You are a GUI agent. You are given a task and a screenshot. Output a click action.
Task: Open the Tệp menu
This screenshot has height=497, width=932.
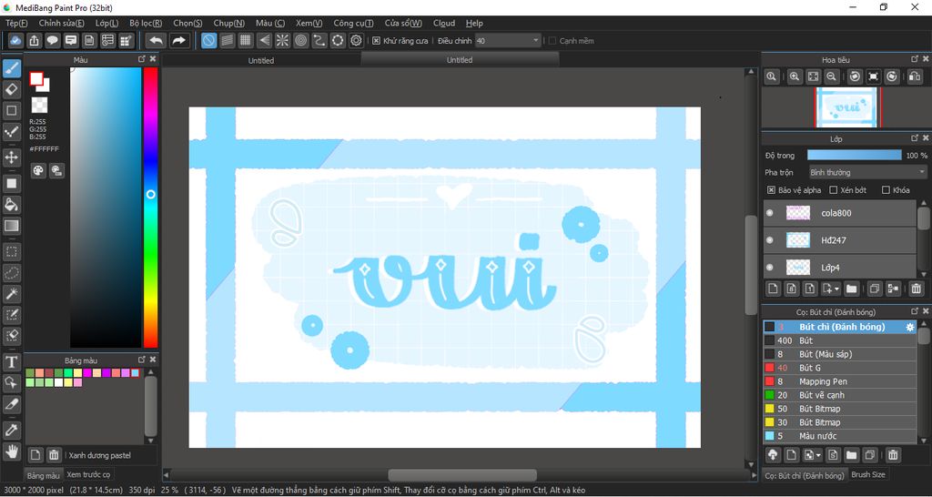(x=16, y=23)
